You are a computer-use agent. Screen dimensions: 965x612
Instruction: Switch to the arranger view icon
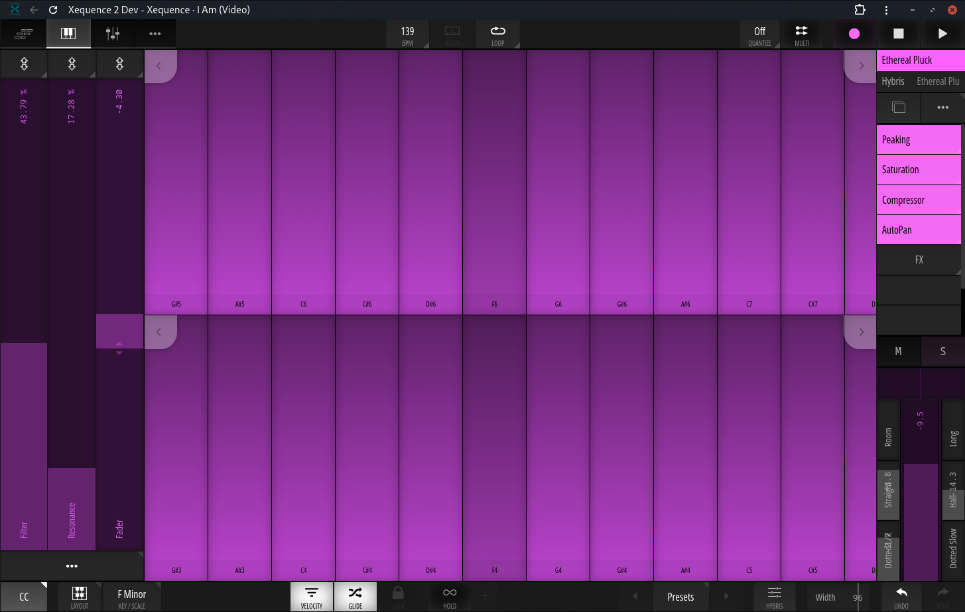pos(23,33)
